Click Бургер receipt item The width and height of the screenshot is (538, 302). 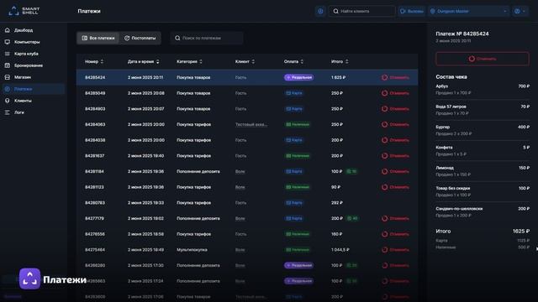(x=483, y=130)
